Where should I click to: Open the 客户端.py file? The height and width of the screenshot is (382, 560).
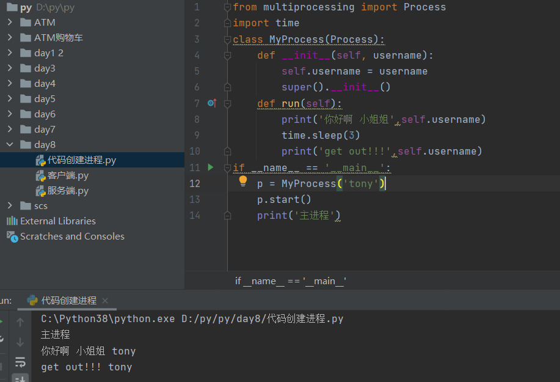coord(68,175)
